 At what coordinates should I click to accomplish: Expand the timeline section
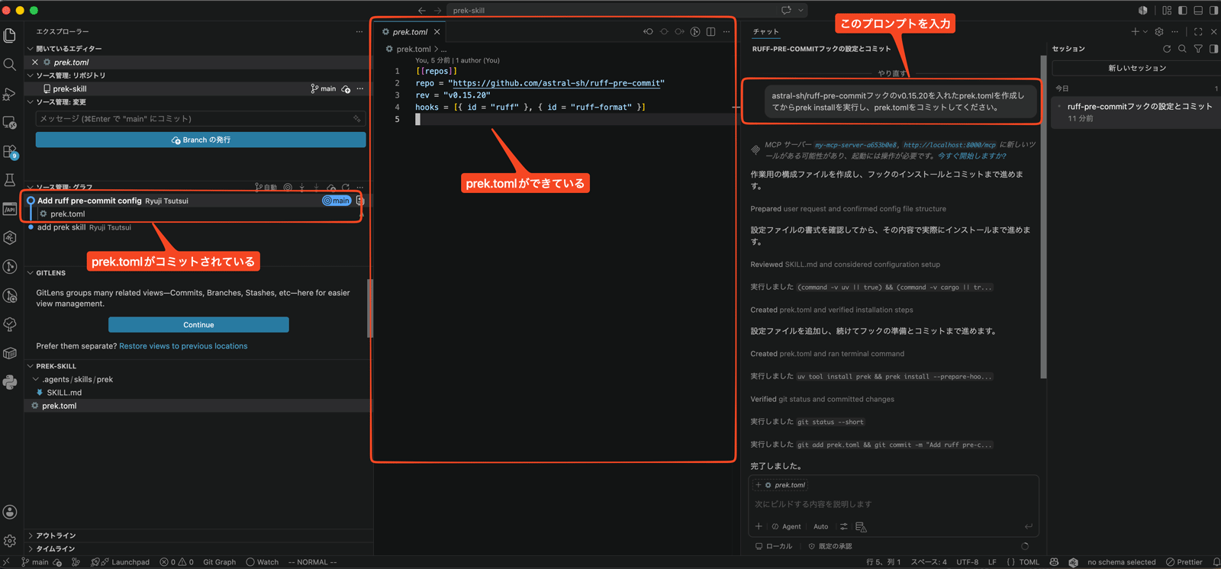31,548
